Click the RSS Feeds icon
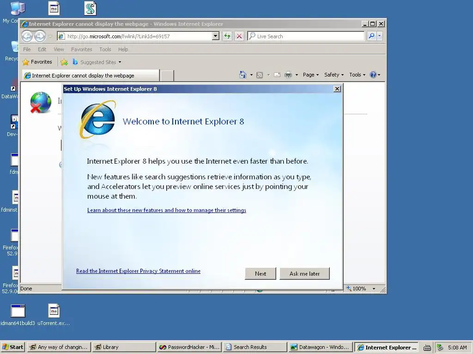The height and width of the screenshot is (354, 473). [x=260, y=75]
